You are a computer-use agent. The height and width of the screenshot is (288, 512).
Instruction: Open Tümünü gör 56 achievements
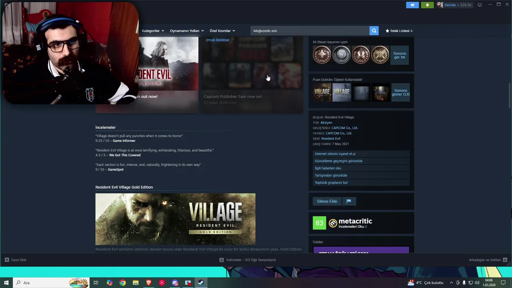click(x=400, y=55)
